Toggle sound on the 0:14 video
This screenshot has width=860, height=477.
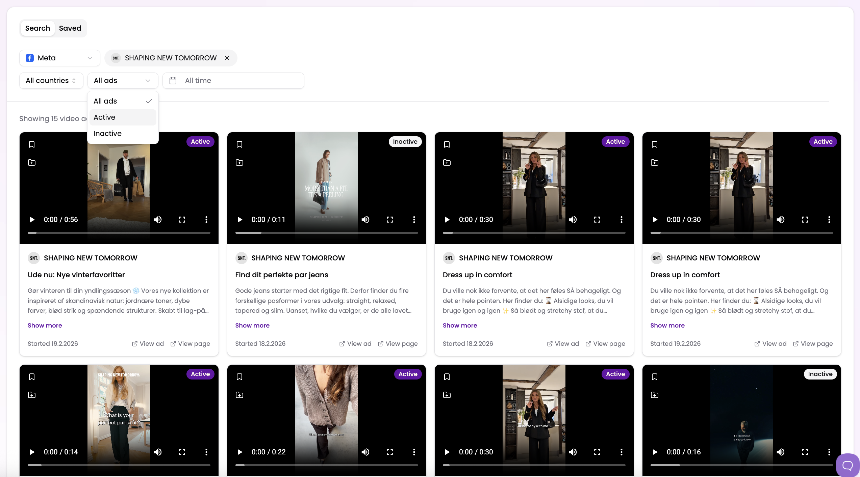(158, 452)
